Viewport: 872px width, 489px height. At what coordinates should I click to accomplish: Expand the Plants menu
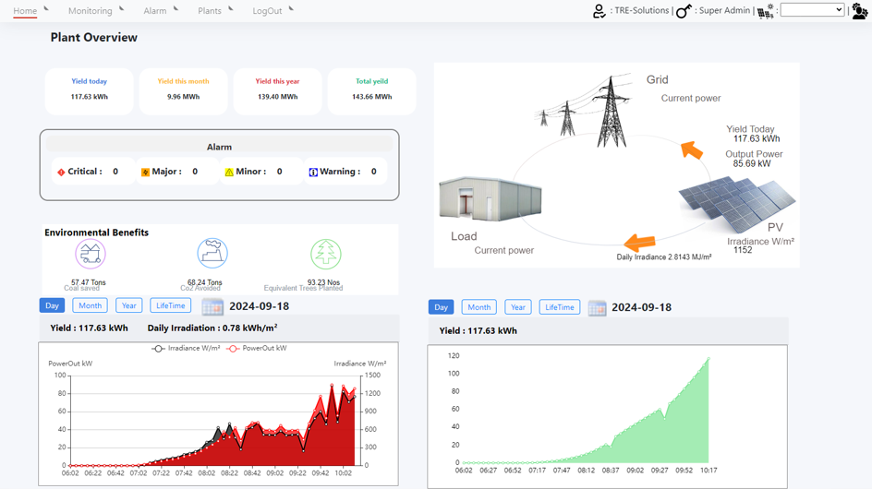(x=210, y=11)
